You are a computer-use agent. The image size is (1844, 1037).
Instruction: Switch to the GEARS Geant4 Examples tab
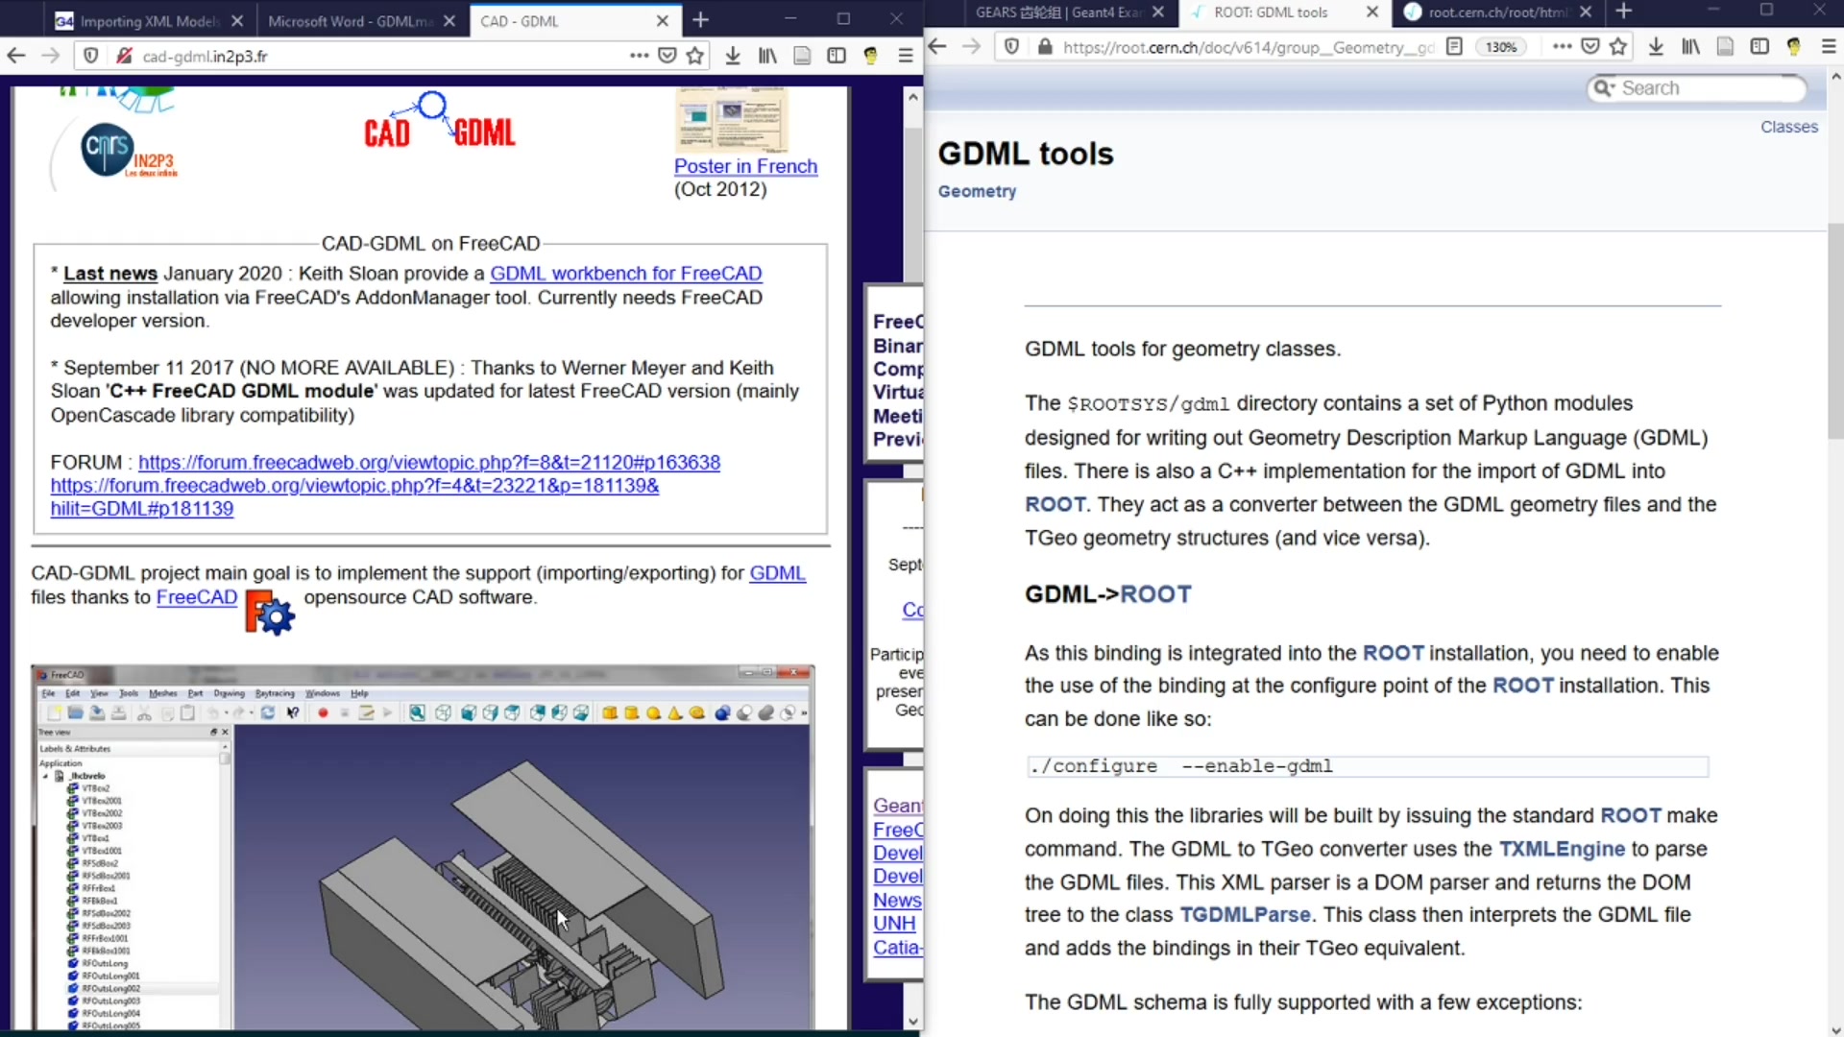coord(1058,12)
